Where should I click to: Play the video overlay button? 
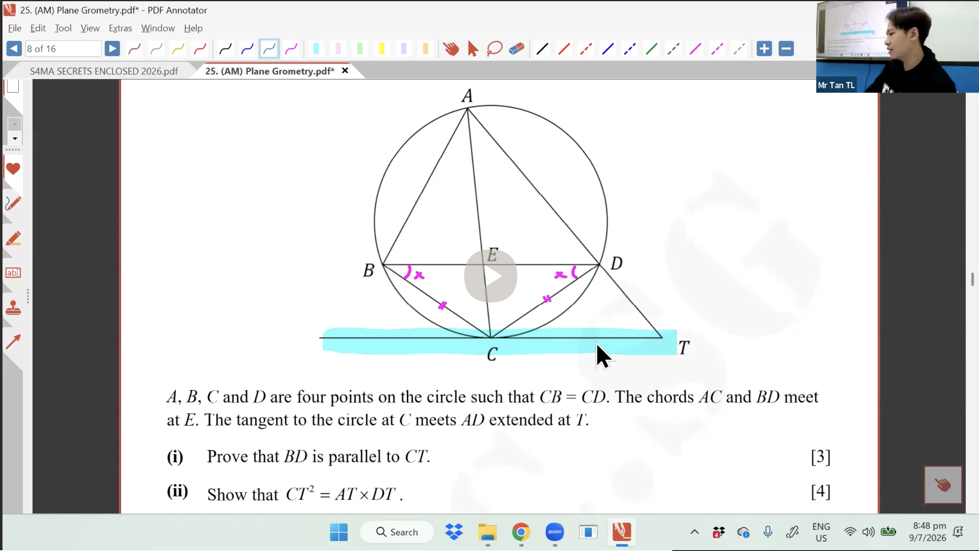(490, 275)
